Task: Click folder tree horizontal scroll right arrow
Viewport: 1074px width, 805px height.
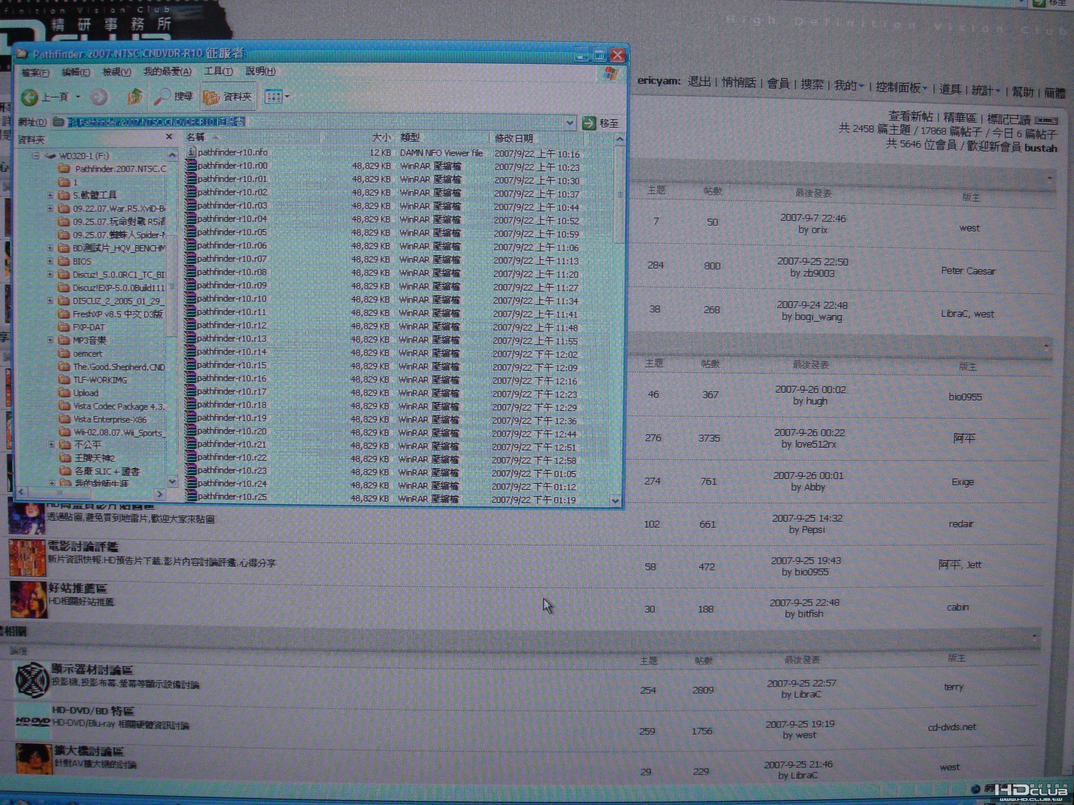Action: (159, 493)
